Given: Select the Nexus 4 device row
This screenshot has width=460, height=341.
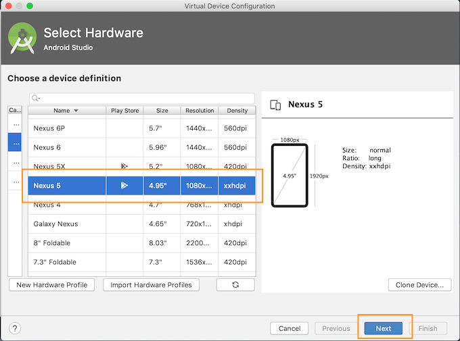Looking at the screenshot, I should pyautogui.click(x=141, y=205).
